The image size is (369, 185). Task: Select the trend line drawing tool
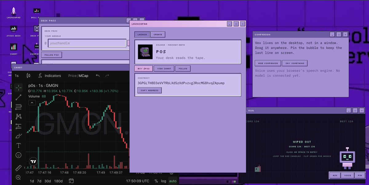[x=18, y=97]
